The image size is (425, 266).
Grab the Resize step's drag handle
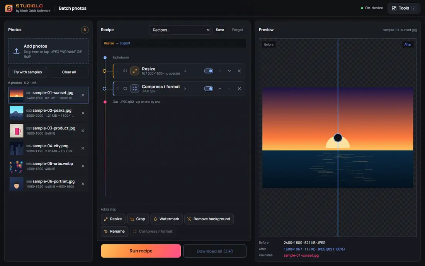(117, 71)
